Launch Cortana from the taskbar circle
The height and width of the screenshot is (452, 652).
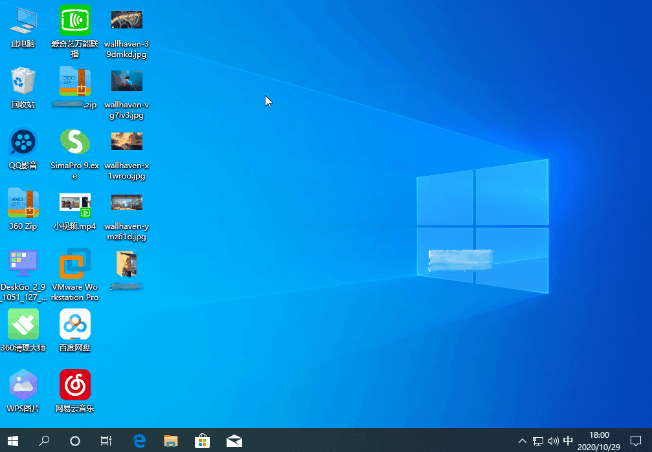coord(75,440)
